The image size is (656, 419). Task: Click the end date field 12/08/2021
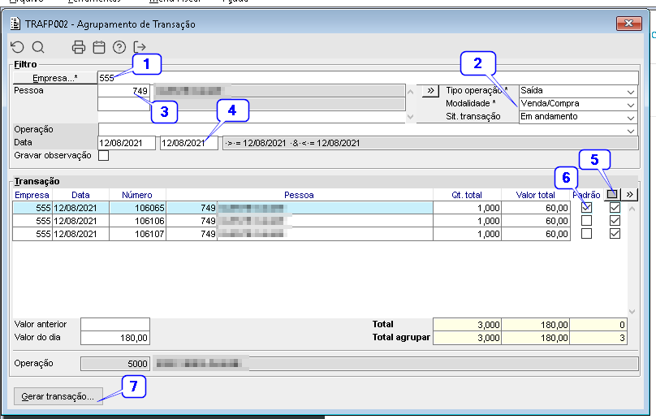(x=189, y=143)
